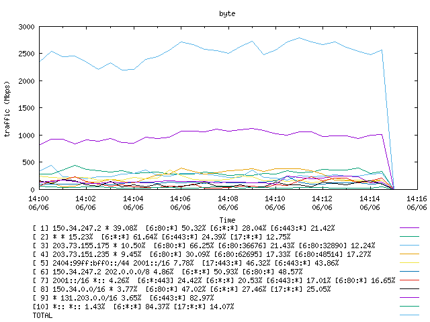
Task: Select legend entry [7] 2001::/16 *::
Action: tap(214, 280)
